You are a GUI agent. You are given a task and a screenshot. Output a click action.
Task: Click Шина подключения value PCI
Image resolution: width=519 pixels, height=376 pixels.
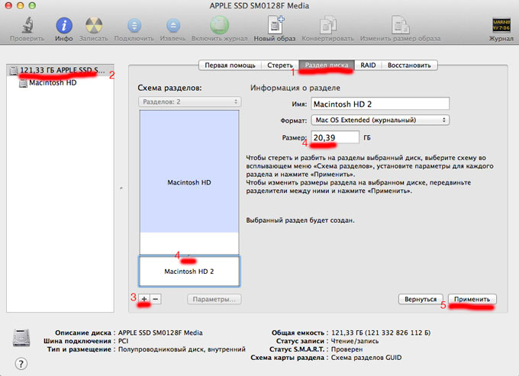coord(123,341)
